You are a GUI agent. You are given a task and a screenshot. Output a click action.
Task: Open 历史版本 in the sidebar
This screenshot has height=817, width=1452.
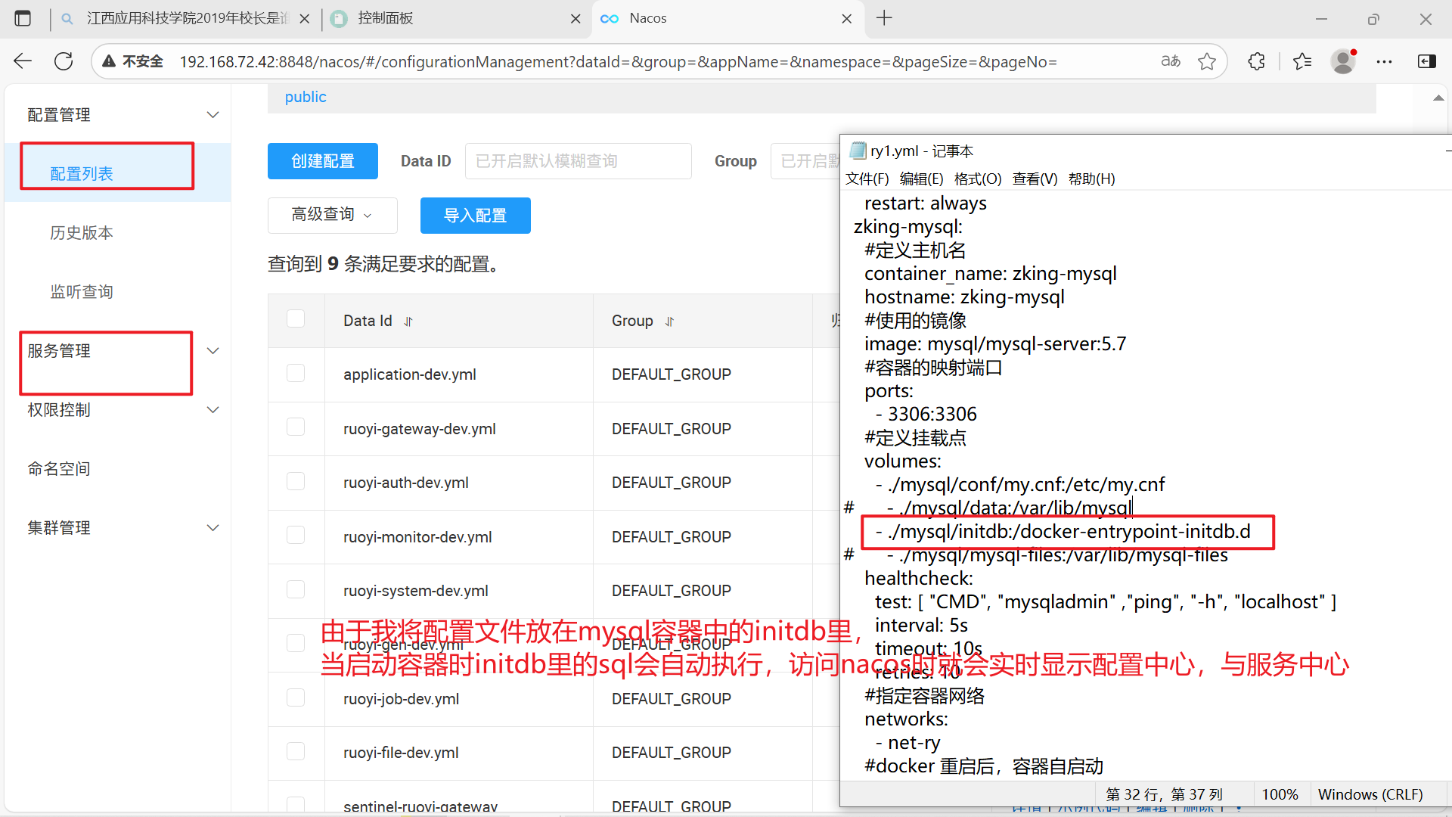[x=82, y=233]
